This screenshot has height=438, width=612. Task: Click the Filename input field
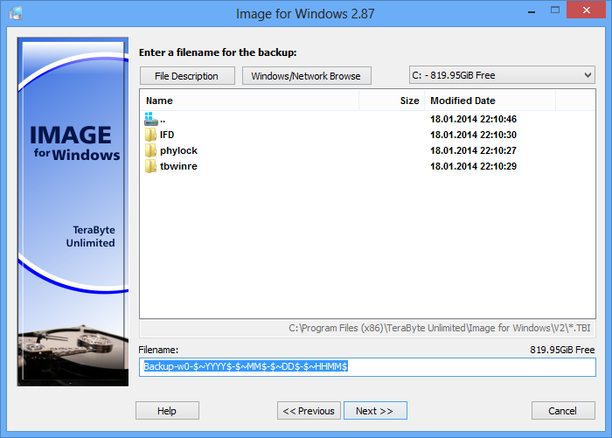[367, 367]
